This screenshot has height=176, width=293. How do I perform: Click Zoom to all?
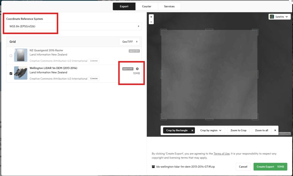click(262, 131)
